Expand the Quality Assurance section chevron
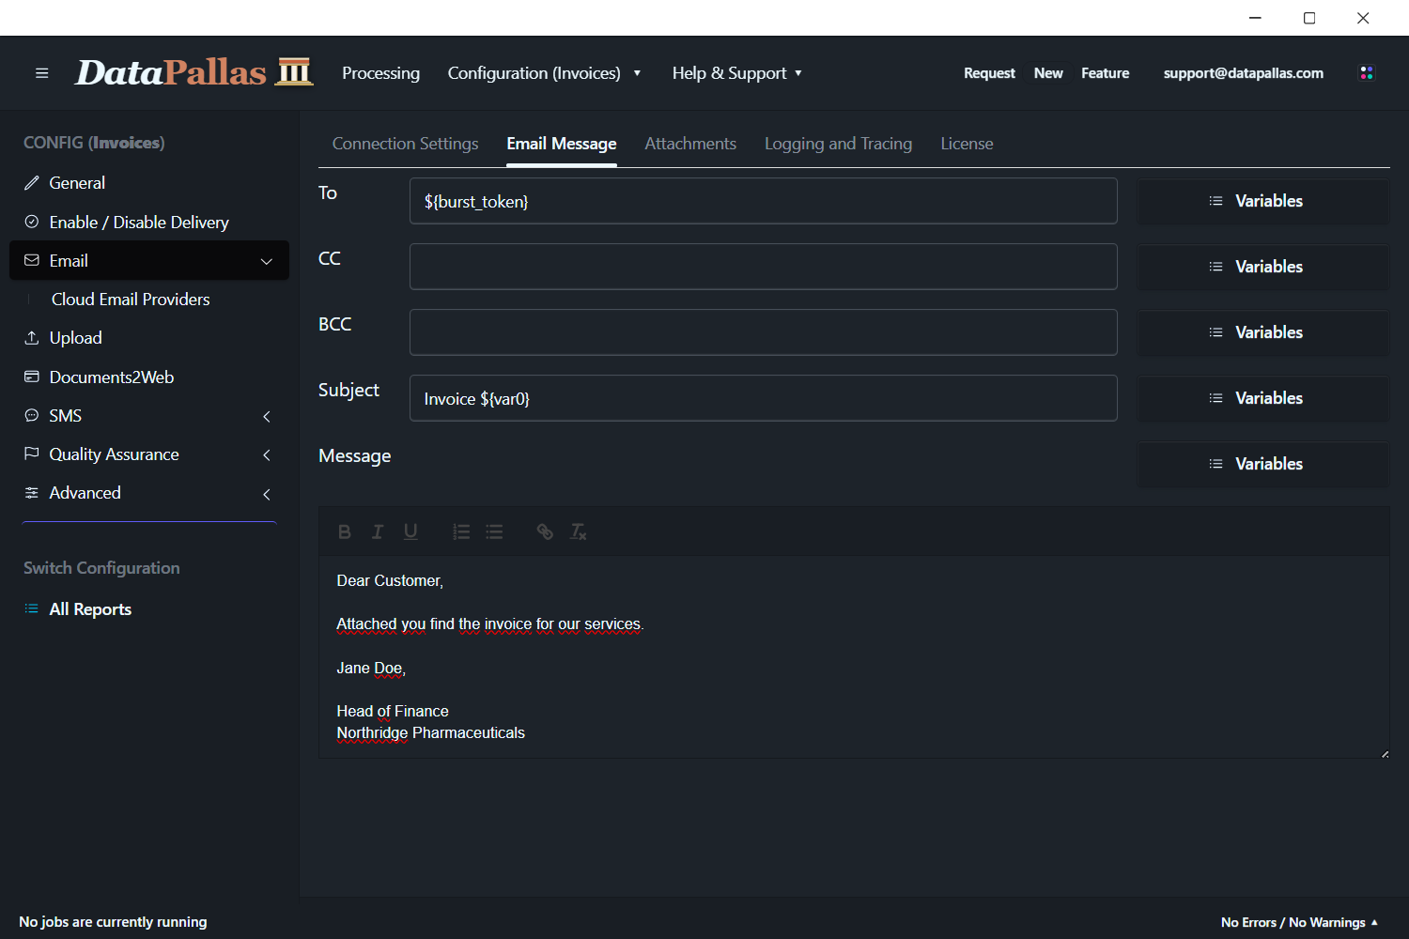1409x939 pixels. pos(267,454)
